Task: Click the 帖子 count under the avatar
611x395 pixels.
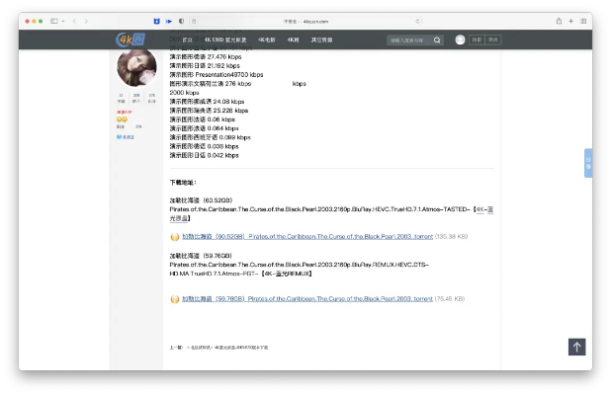Action: pos(136,98)
